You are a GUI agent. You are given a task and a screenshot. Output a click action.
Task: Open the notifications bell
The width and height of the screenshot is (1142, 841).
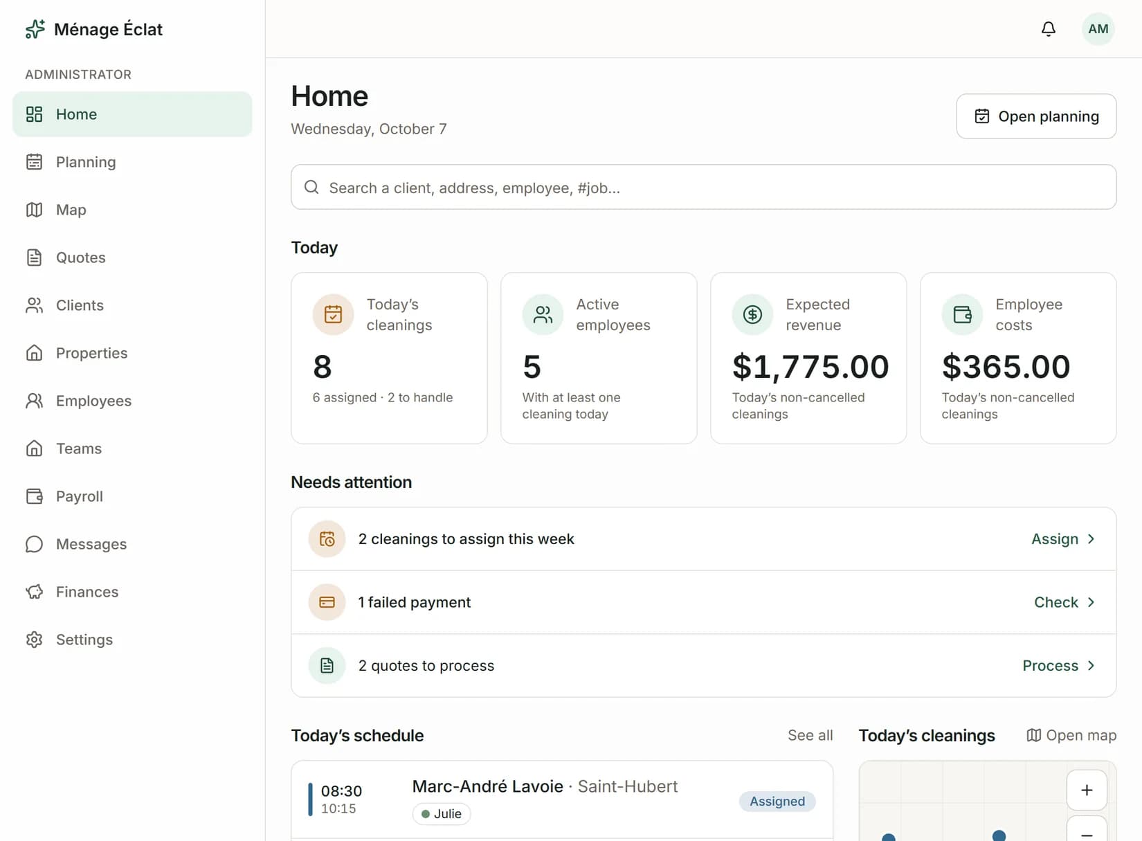1049,29
